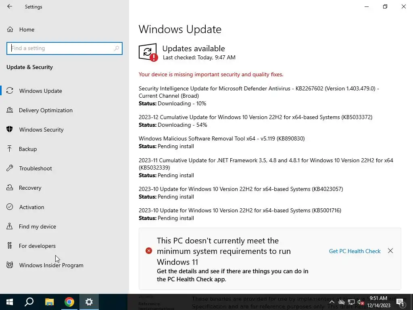413x310 pixels.
Task: Click the OneDrive cloud tray icon
Action: tap(342, 302)
